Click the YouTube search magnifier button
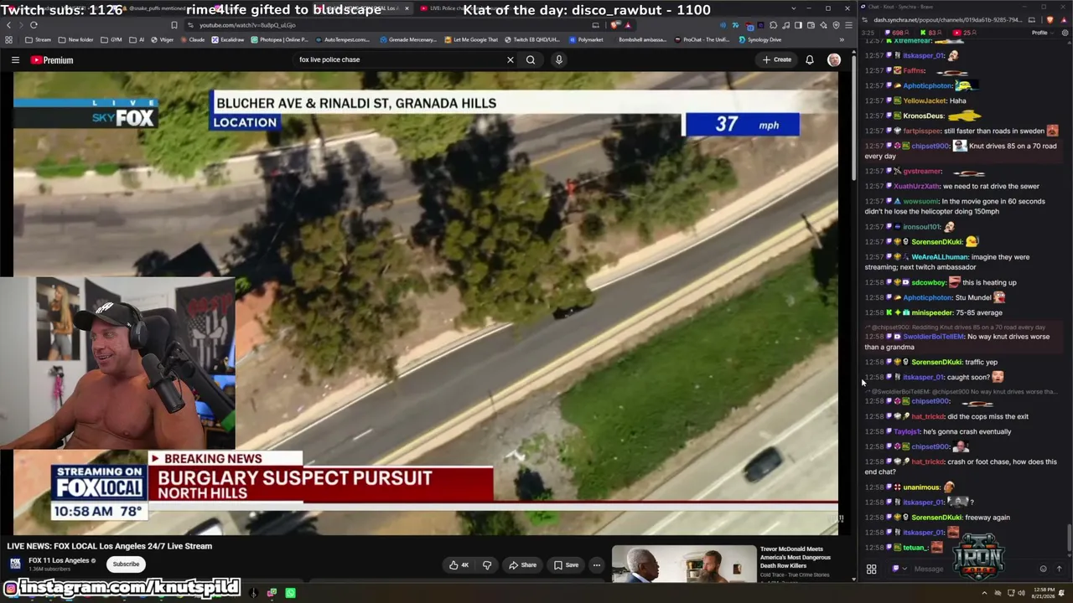 [x=531, y=59]
